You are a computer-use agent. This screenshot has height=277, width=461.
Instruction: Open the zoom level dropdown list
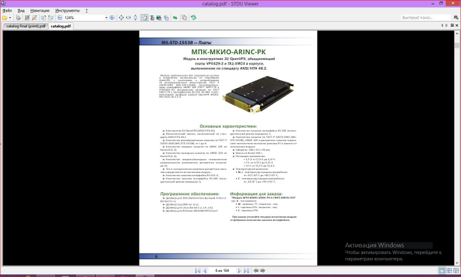tap(106, 18)
